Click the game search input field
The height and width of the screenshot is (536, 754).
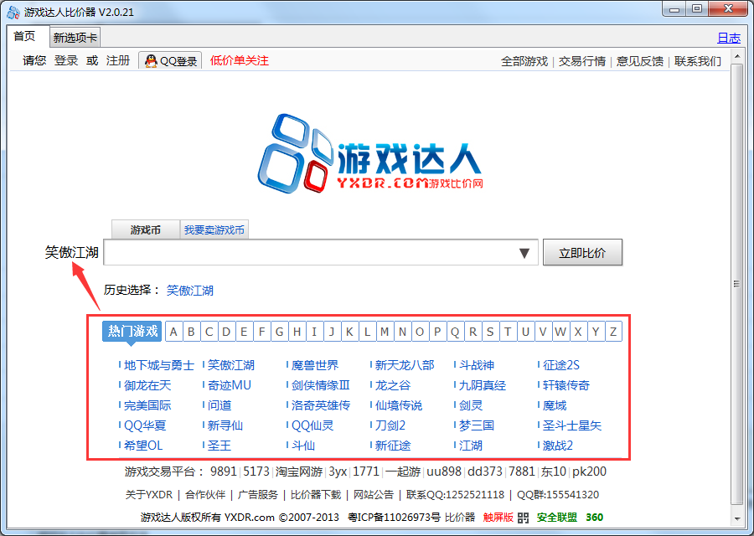tap(321, 252)
